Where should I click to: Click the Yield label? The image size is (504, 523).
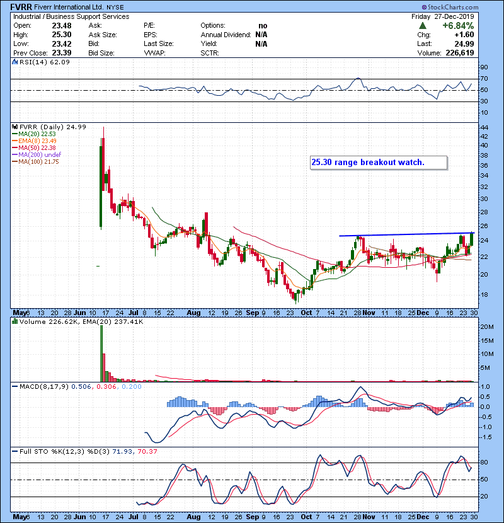(x=209, y=43)
